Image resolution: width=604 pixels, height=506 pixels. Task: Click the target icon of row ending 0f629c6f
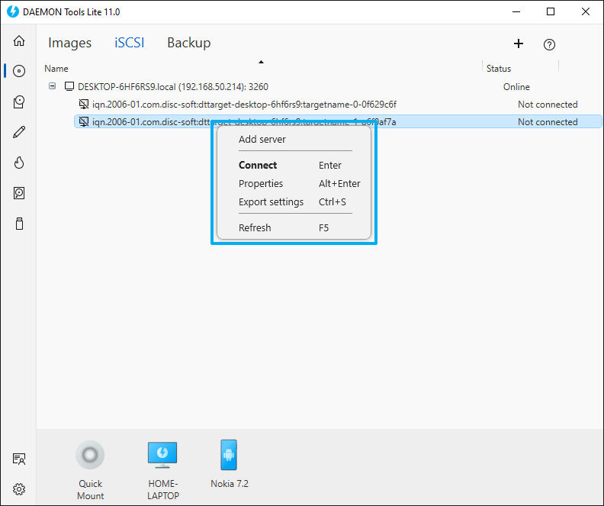(x=84, y=104)
